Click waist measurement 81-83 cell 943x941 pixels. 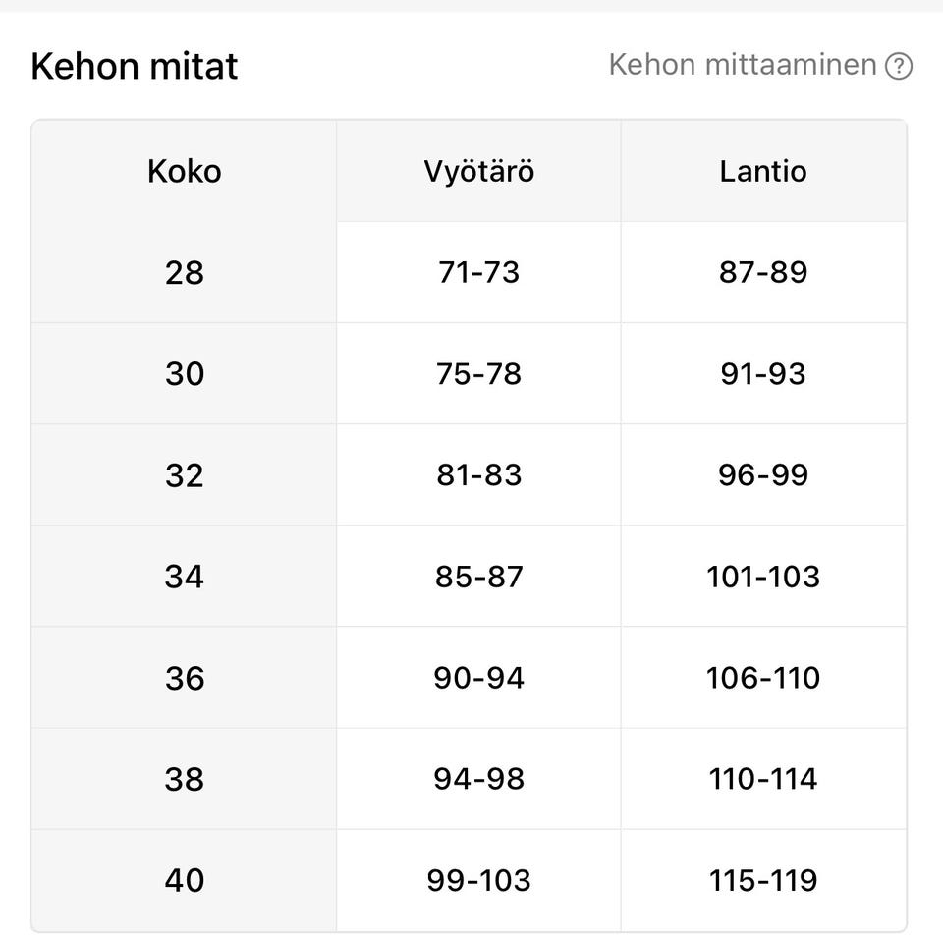click(x=478, y=475)
